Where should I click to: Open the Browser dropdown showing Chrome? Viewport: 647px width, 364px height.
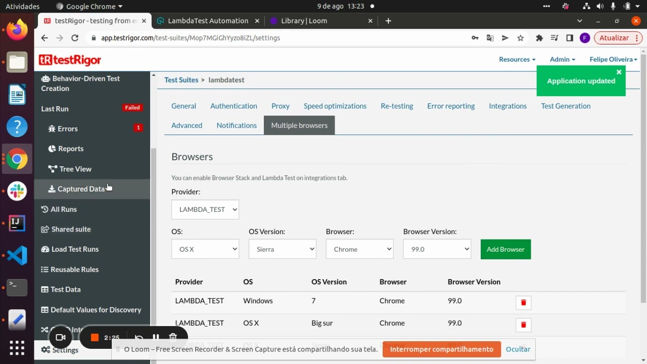click(x=360, y=249)
